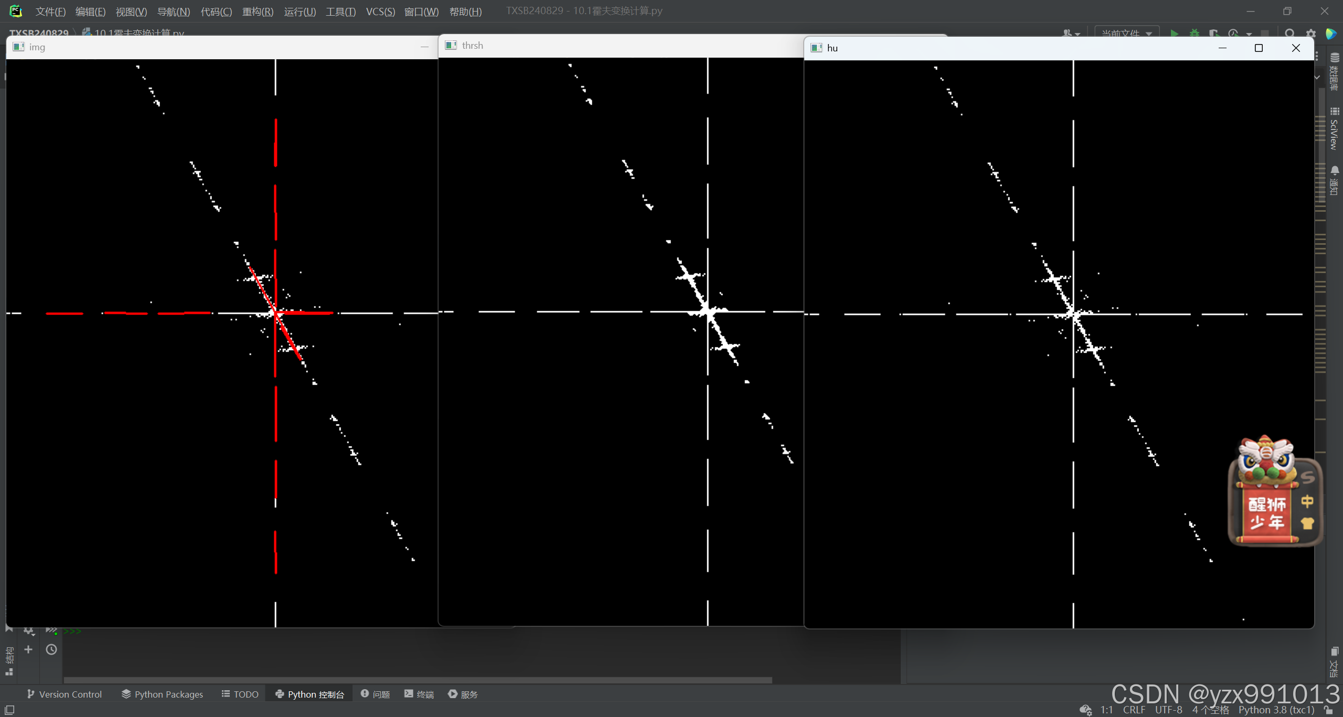The image size is (1343, 717).
Task: Click the Python console >>> prompt
Action: (x=72, y=631)
